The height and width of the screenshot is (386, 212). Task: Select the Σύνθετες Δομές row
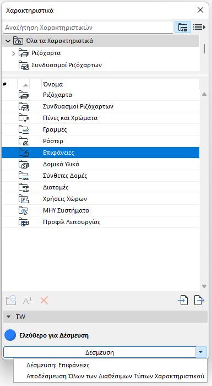pyautogui.click(x=100, y=176)
